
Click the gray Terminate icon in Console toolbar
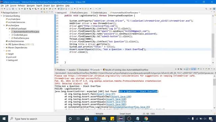(x=175, y=69)
